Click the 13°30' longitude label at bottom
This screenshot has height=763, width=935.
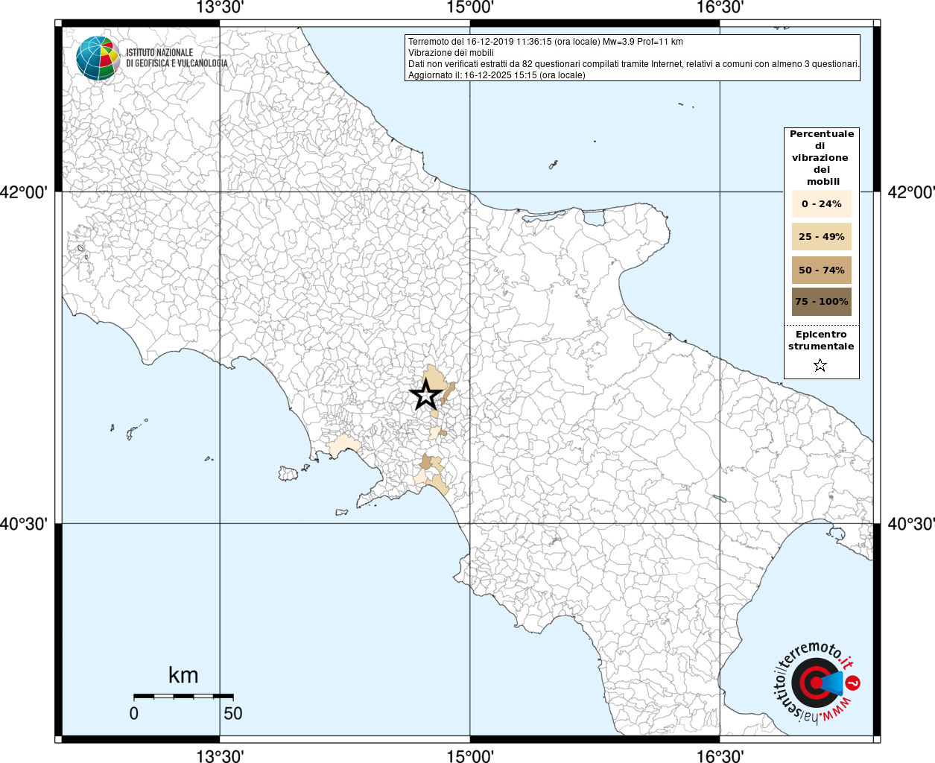click(220, 756)
